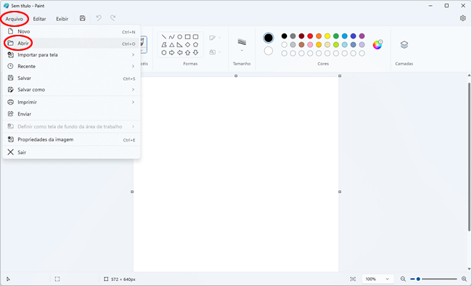Select the right triangle shape

coord(179,44)
